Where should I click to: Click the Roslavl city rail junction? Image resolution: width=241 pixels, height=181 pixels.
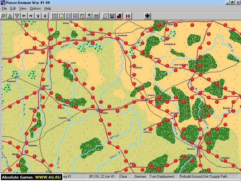[x=146, y=100]
